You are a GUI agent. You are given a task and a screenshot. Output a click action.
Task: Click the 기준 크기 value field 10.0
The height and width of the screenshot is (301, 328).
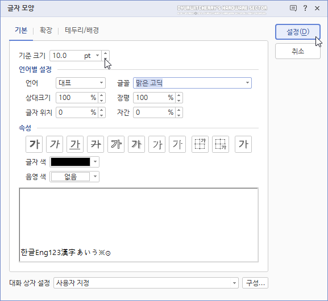pos(66,56)
